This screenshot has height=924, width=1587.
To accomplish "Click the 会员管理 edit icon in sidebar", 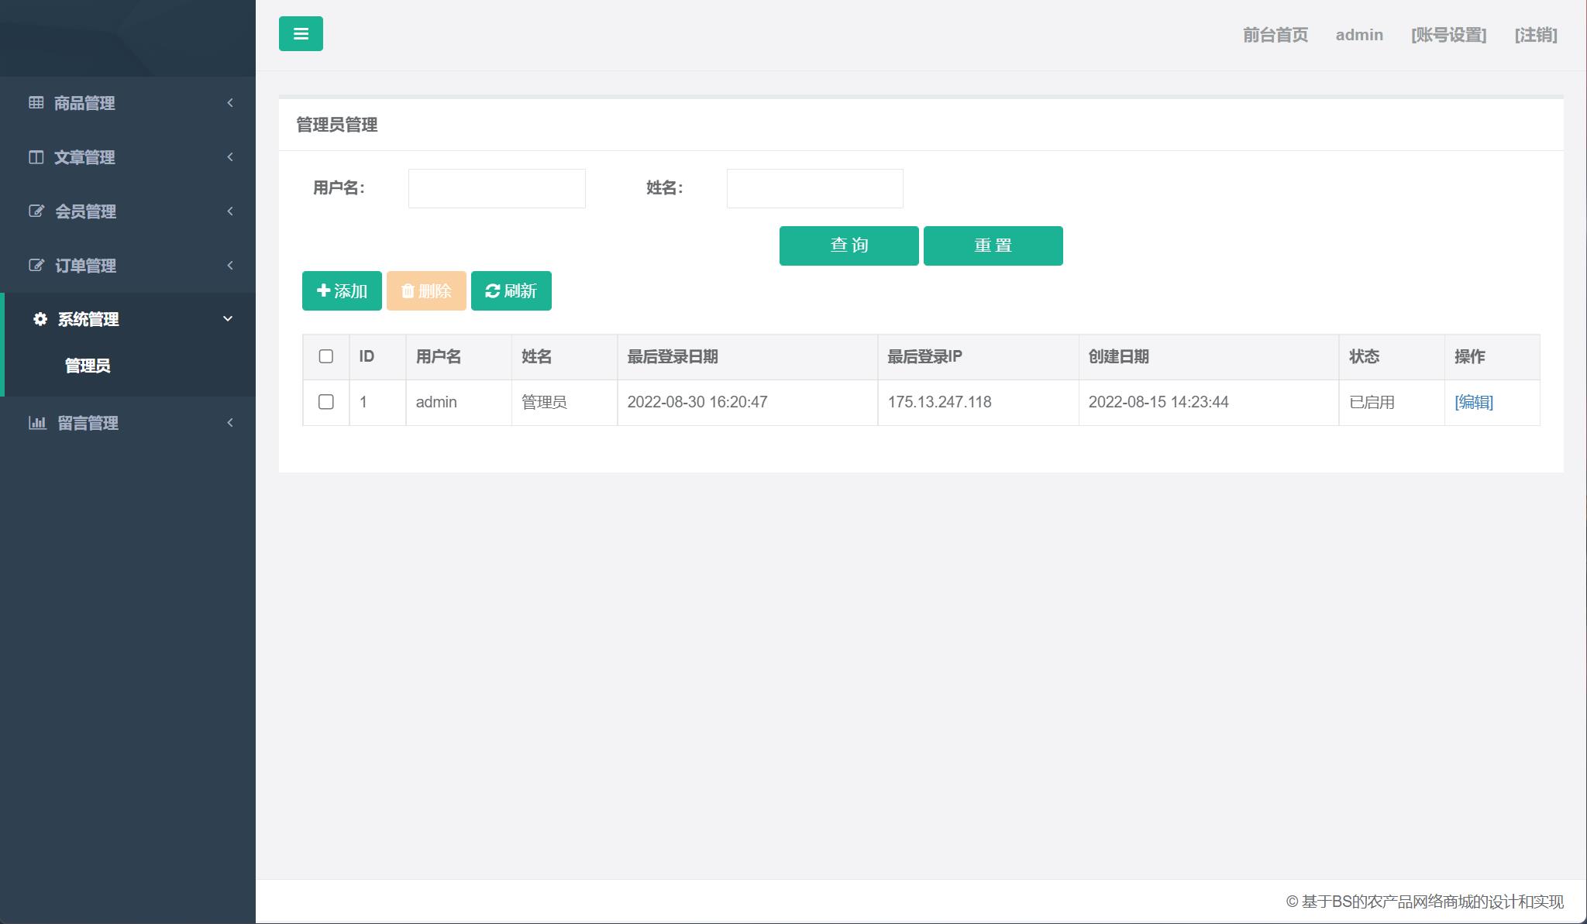I will coord(36,211).
